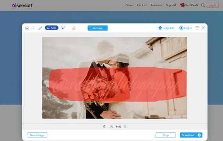Click the gift icon beside Best Deals

pyautogui.click(x=182, y=5)
